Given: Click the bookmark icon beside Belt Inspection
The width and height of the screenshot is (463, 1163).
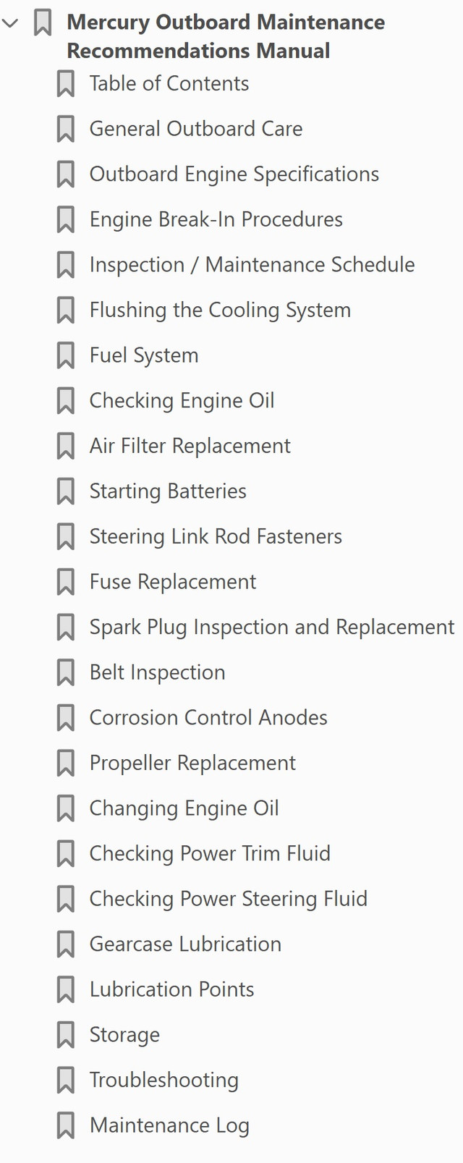Looking at the screenshot, I should [65, 672].
